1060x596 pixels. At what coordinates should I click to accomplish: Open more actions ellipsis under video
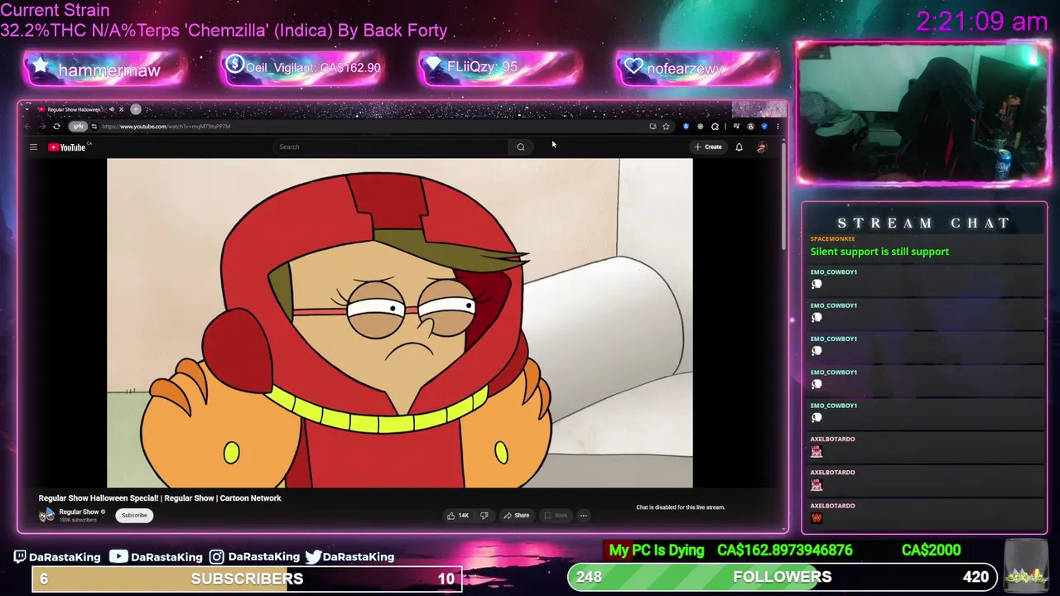pos(583,516)
